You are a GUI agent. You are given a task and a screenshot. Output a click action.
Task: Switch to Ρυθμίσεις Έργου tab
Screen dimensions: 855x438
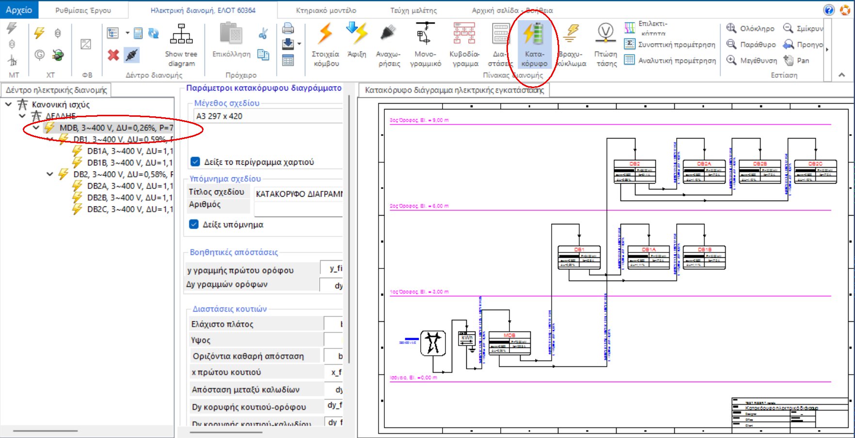(x=83, y=10)
